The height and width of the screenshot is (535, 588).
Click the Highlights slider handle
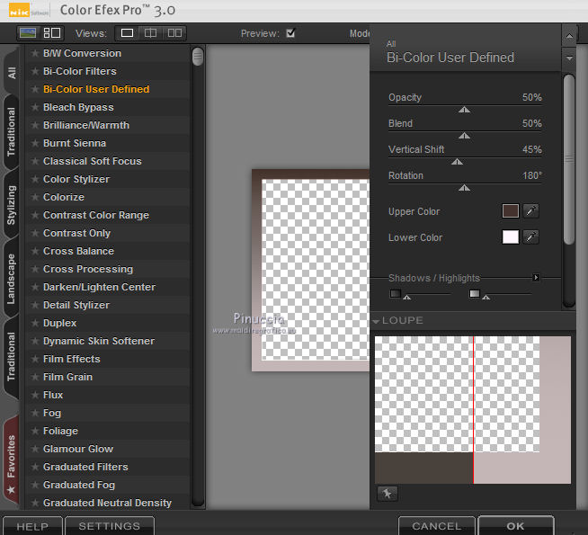(x=486, y=298)
